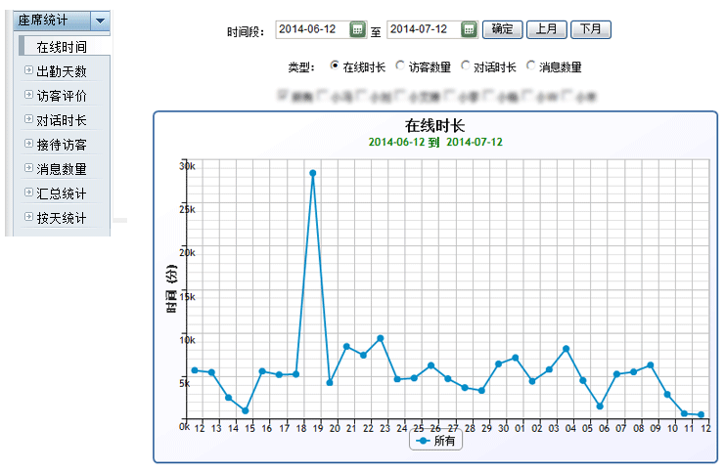The height and width of the screenshot is (472, 725).
Task: Click the plus icon beside 接待访客
Action: 28,144
